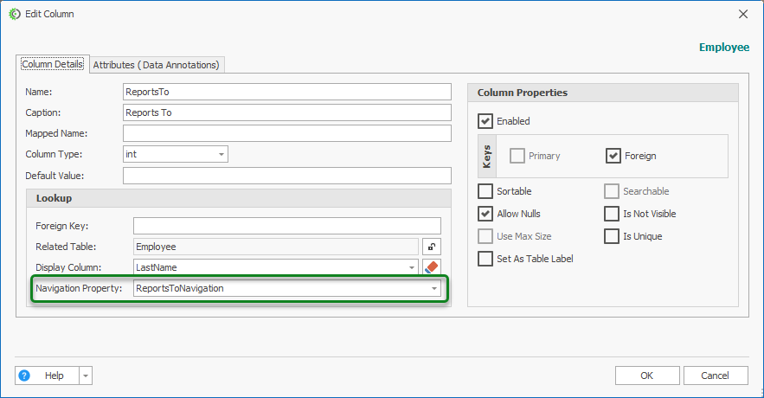The height and width of the screenshot is (398, 764).
Task: Click into the Caption text field
Action: [x=287, y=112]
